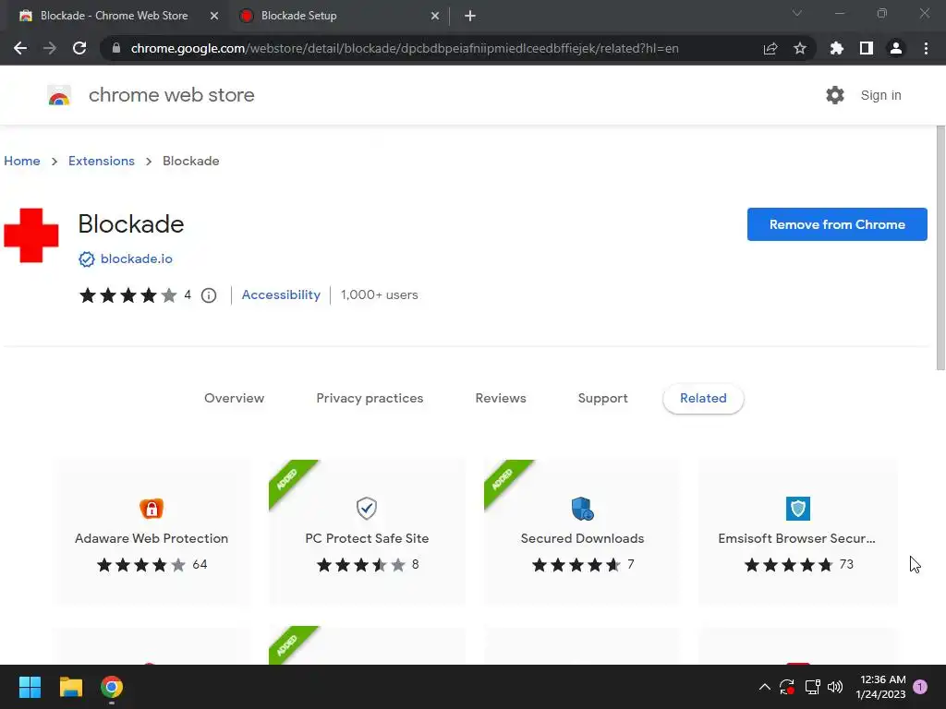Click the 1,000+ users text
The height and width of the screenshot is (709, 946).
tap(380, 294)
